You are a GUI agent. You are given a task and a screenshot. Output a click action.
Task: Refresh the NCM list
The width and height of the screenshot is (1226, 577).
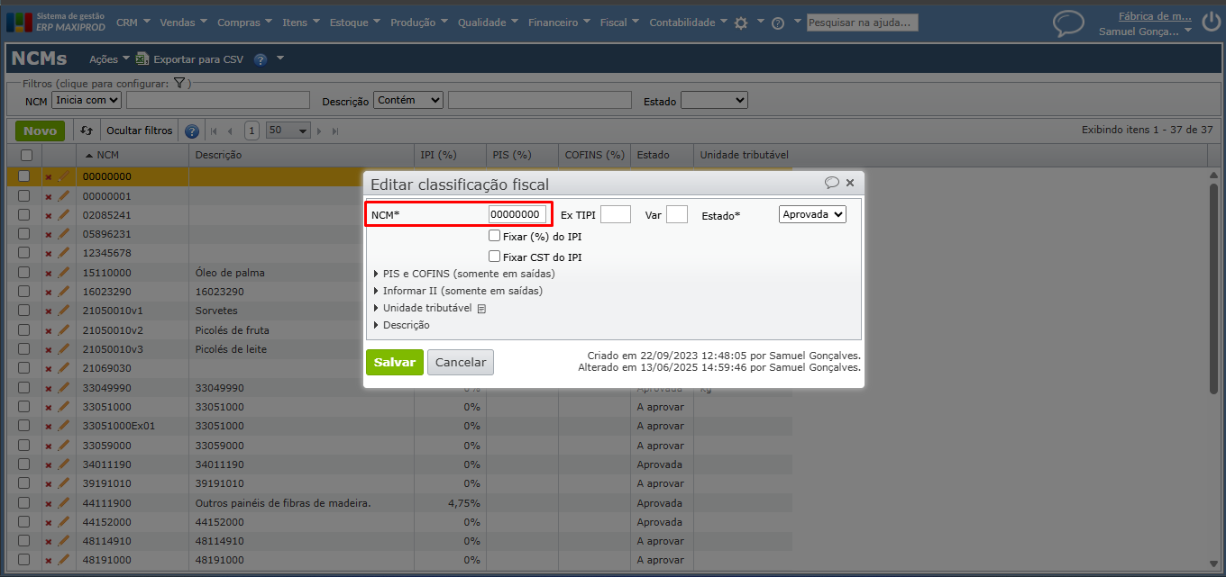pos(87,131)
